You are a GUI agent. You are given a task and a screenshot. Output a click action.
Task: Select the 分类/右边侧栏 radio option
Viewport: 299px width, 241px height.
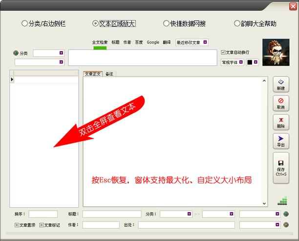(25, 24)
